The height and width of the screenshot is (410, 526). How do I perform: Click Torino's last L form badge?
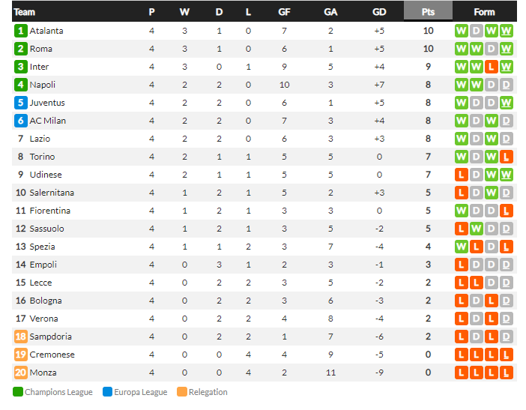click(507, 157)
